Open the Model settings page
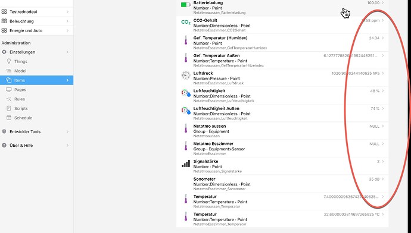 pyautogui.click(x=37, y=71)
